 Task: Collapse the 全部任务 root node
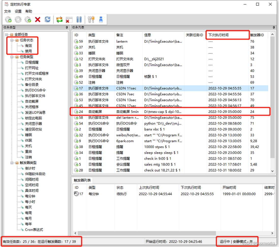click(7, 35)
